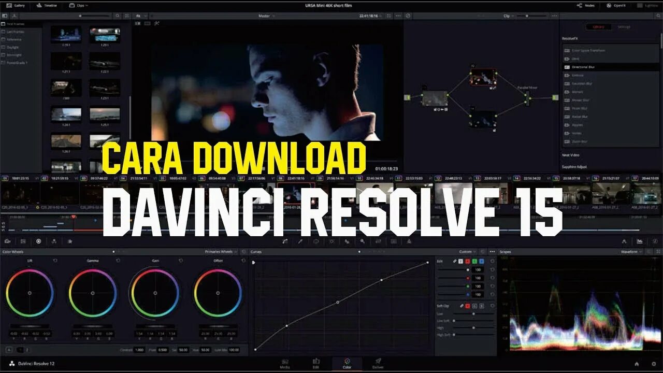Switch to the Media page tab
The width and height of the screenshot is (663, 373).
pos(285,363)
